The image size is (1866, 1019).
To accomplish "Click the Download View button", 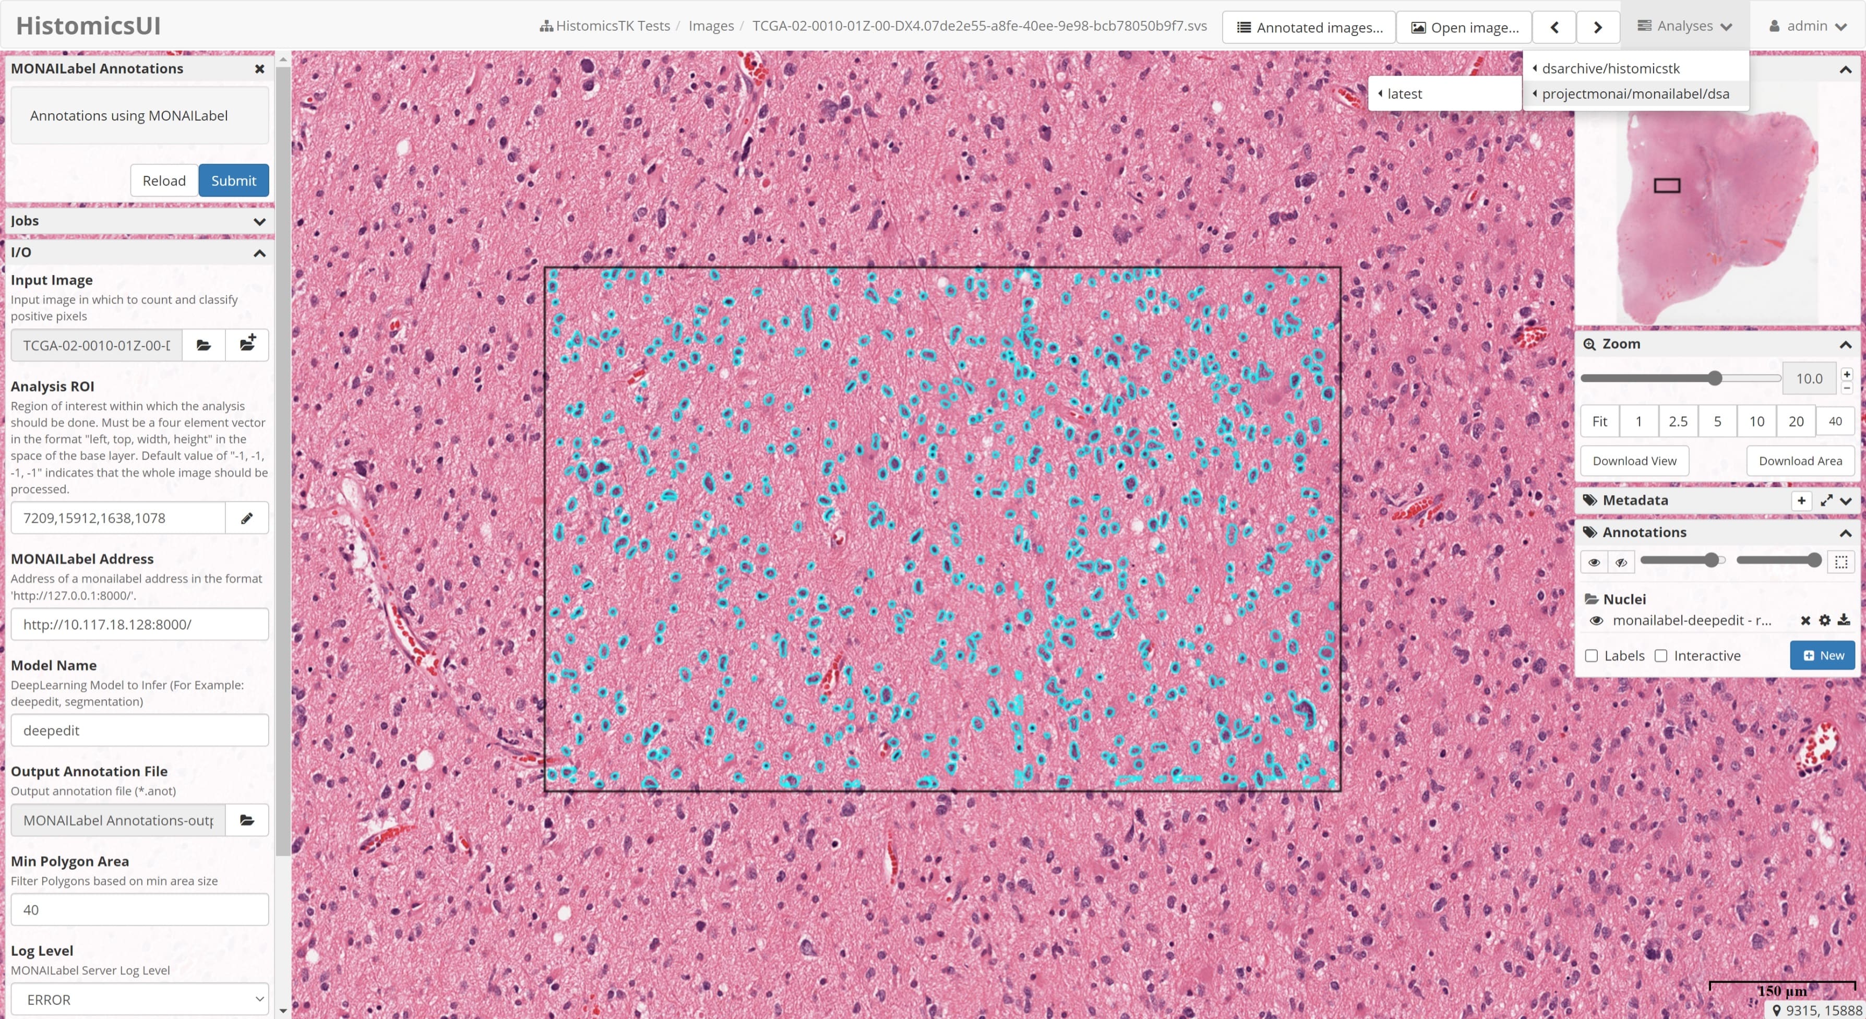I will coord(1634,461).
